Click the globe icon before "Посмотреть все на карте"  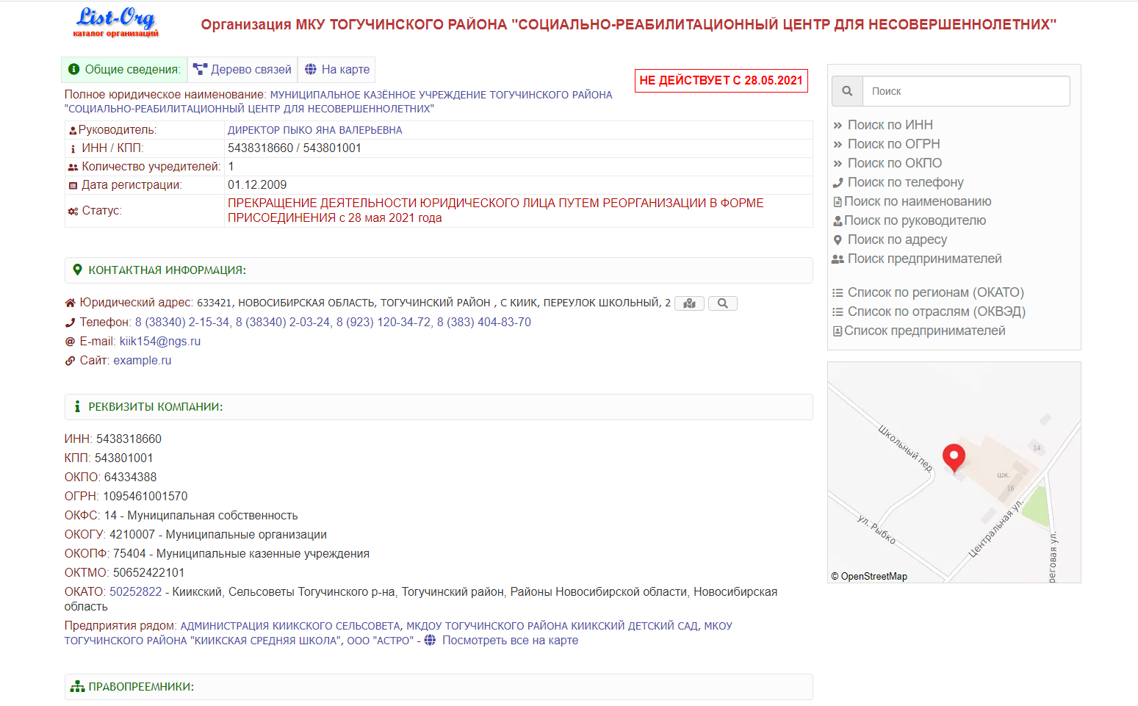430,641
